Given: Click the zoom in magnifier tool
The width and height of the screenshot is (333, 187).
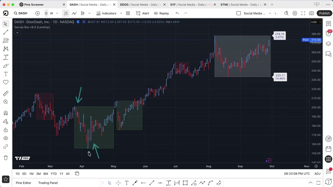Looking at the screenshot, I should pos(5,102).
